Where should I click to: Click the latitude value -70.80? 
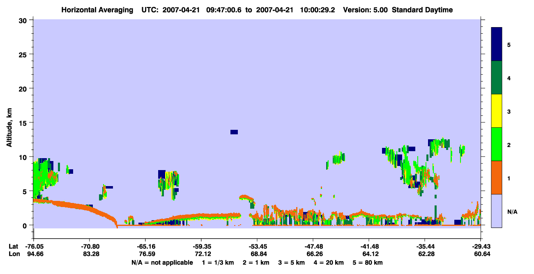pos(90,246)
